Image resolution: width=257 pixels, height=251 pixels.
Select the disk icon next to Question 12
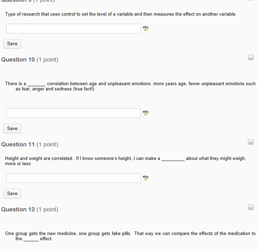[251, 207]
